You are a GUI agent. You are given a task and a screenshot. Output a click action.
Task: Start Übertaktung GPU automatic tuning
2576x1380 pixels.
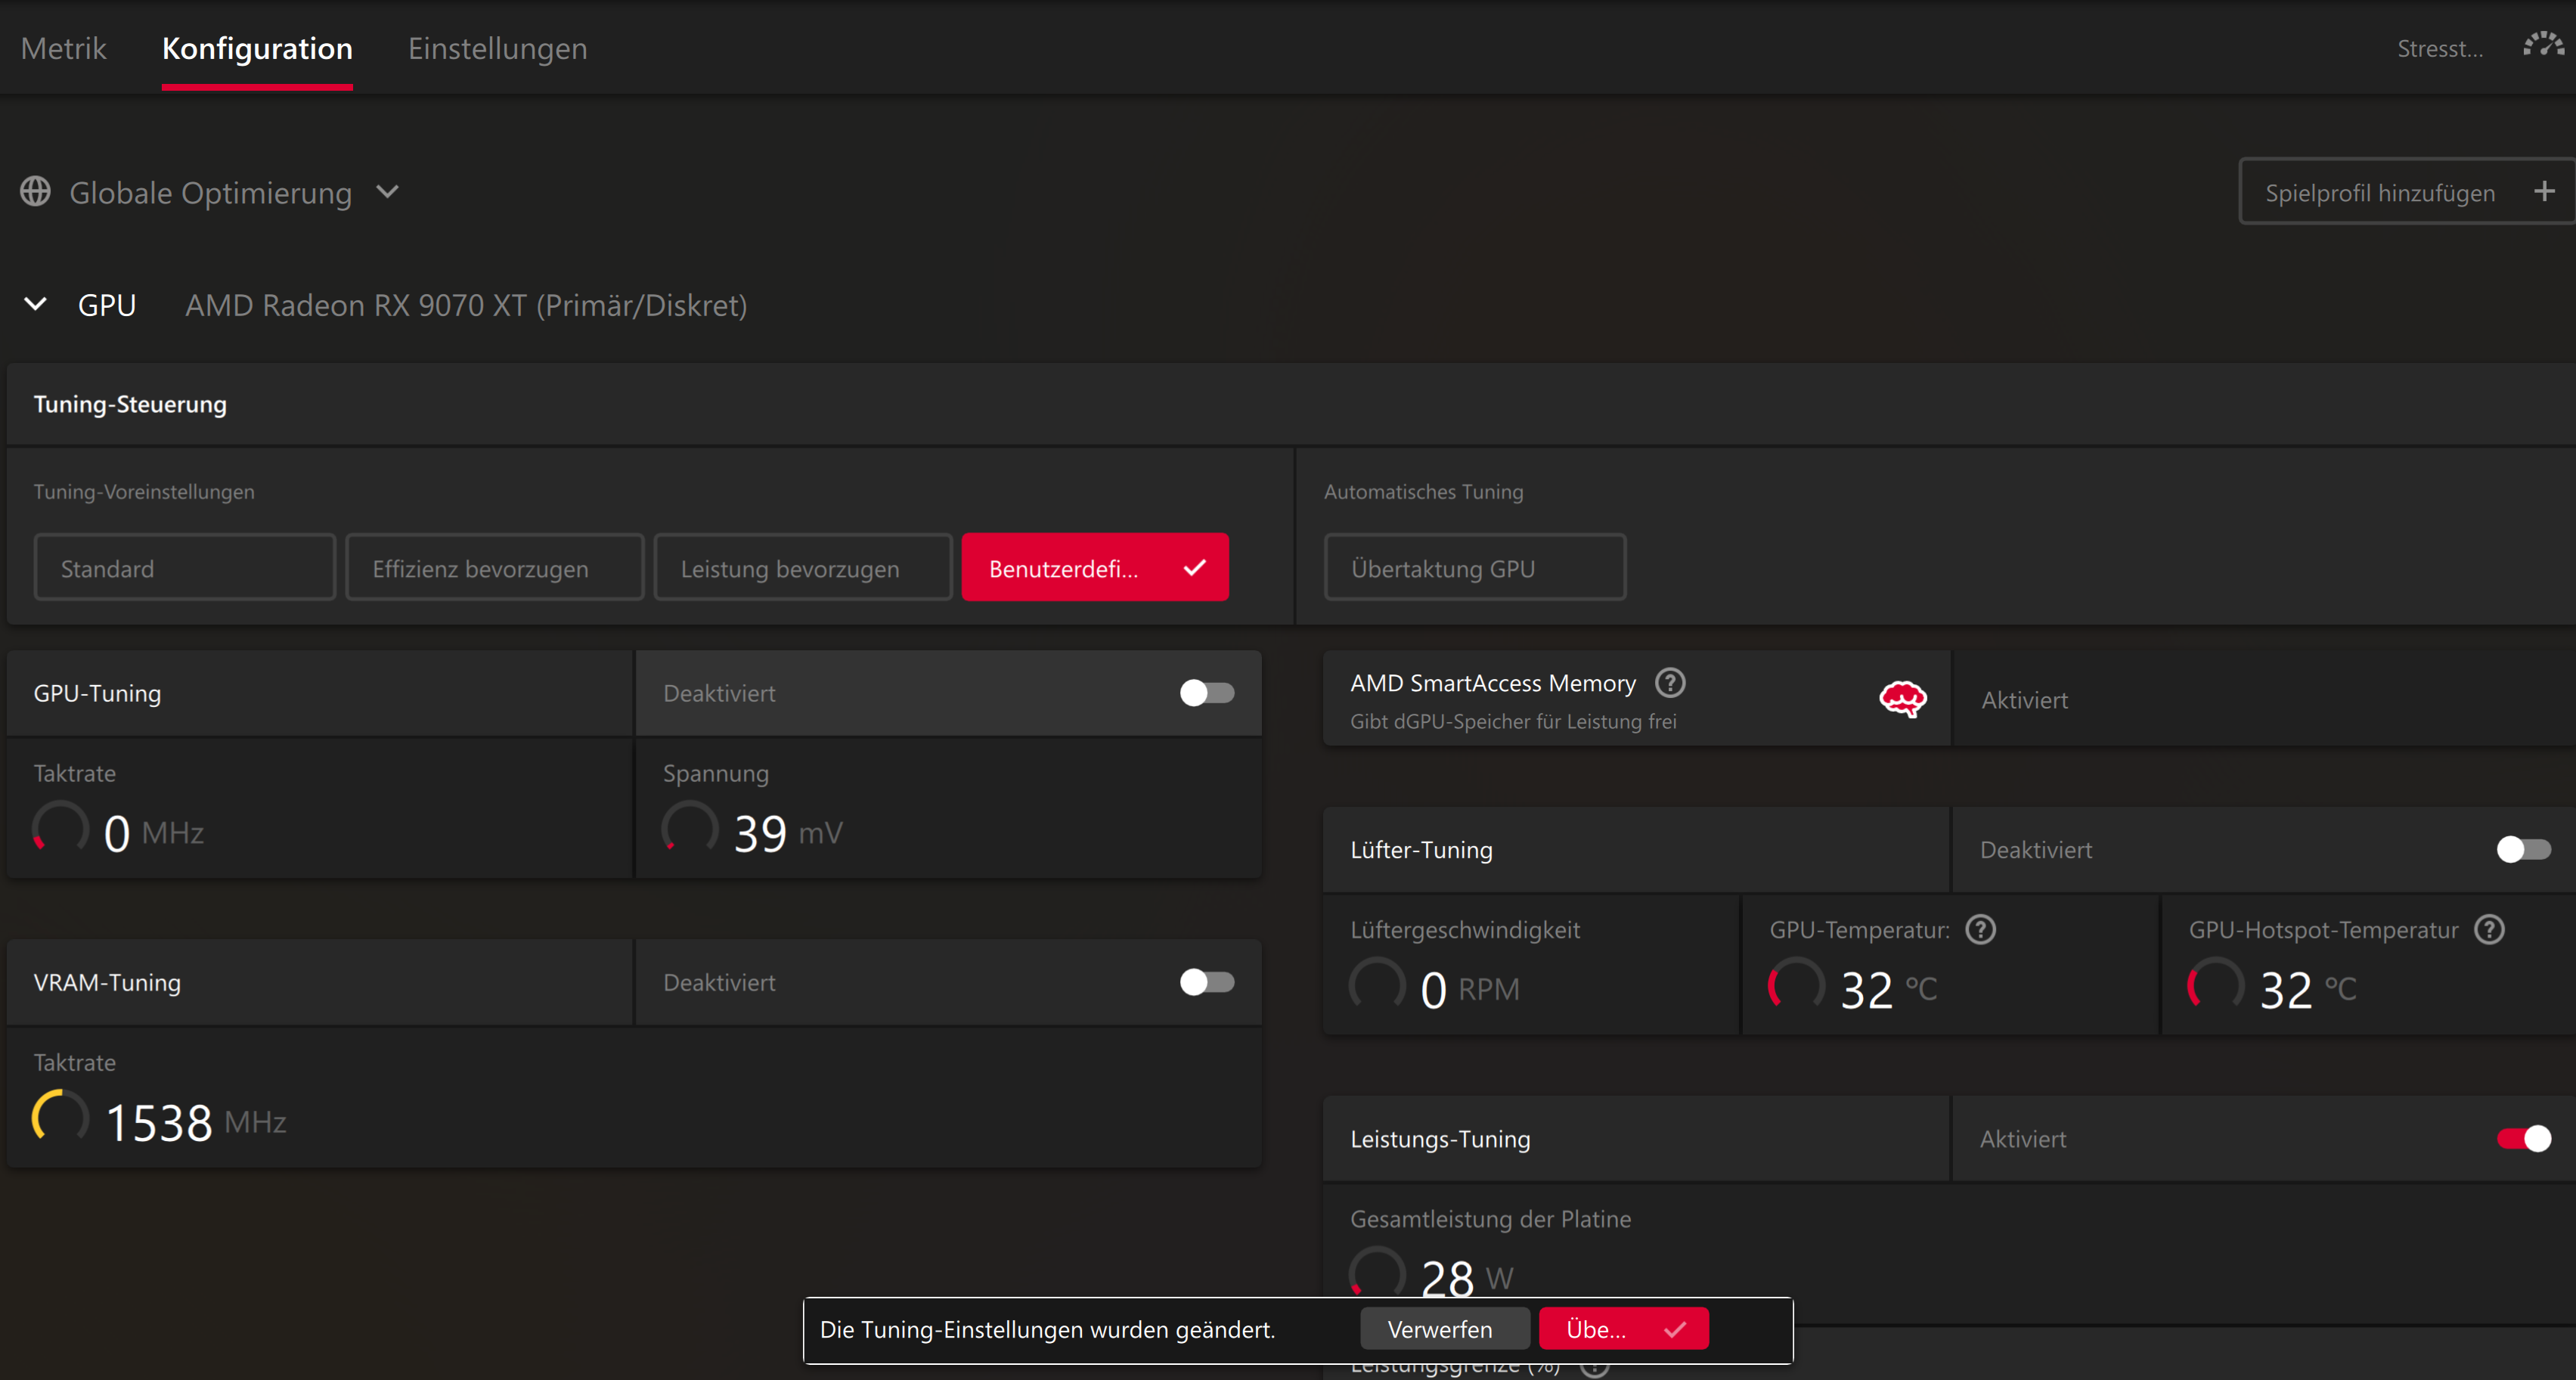click(x=1474, y=568)
